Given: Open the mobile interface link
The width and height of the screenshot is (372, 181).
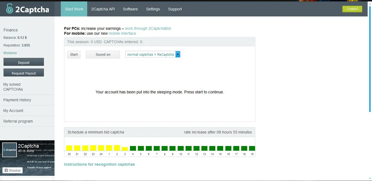Looking at the screenshot, I should 122,33.
